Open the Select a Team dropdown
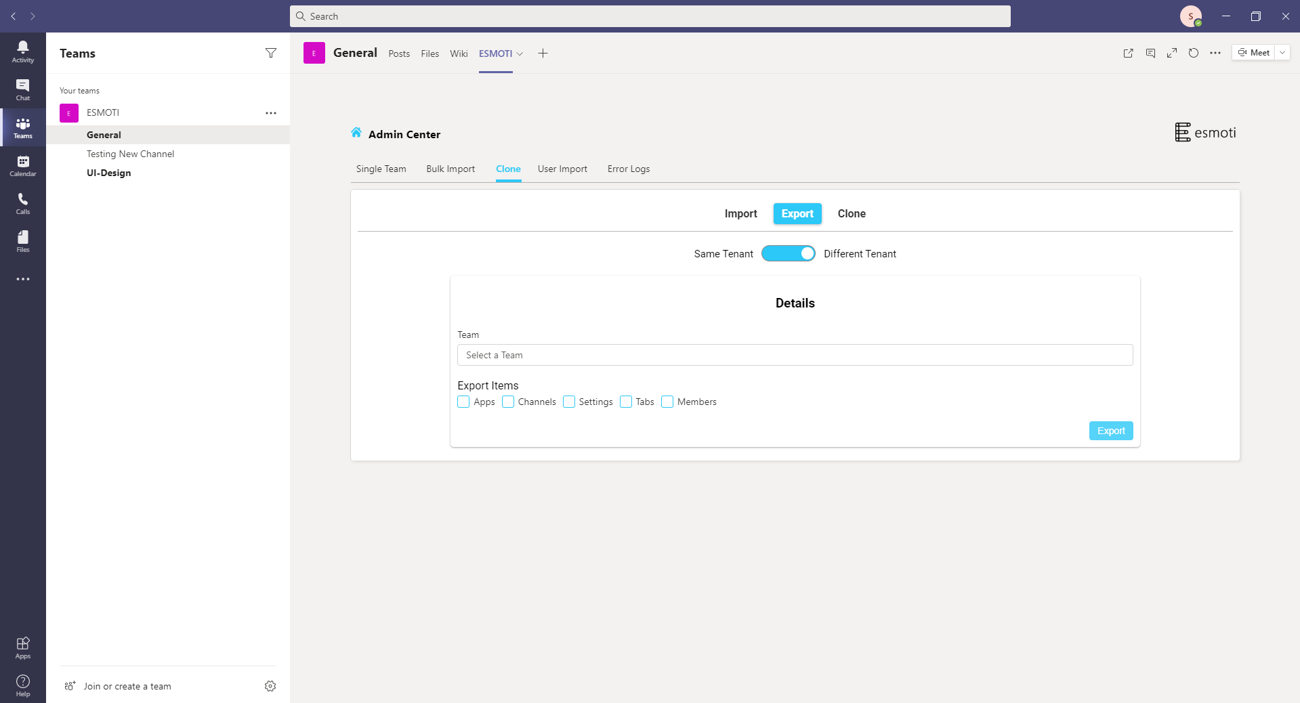 (x=795, y=355)
